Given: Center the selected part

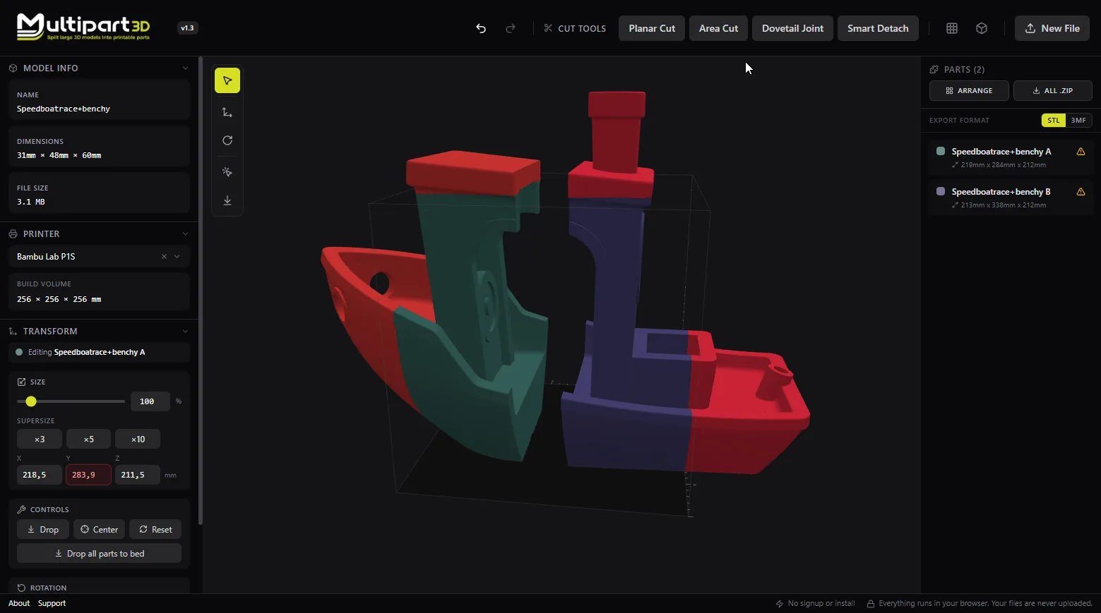Looking at the screenshot, I should (100, 530).
